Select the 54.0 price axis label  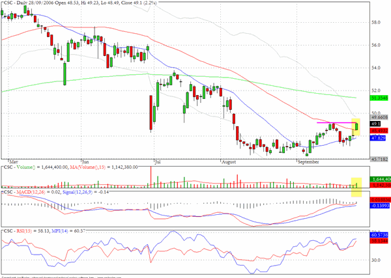tap(376, 68)
